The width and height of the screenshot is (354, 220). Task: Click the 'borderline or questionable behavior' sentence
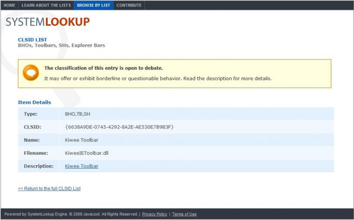158,78
